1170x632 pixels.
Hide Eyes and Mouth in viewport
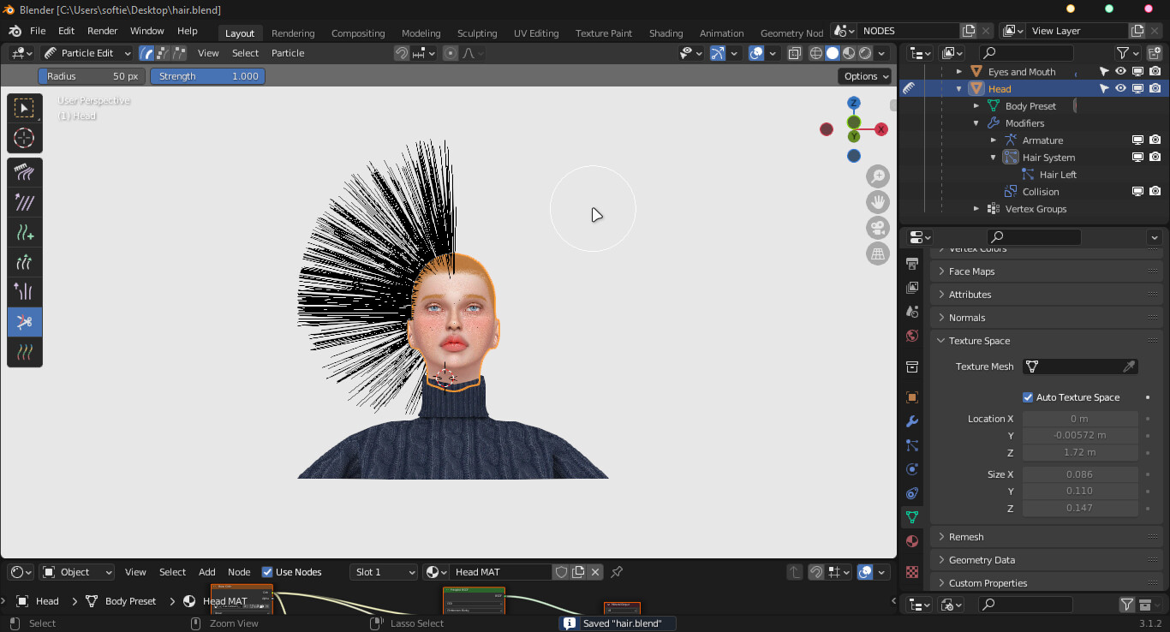[1120, 71]
